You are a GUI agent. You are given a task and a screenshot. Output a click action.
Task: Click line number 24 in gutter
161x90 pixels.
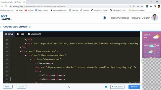pyautogui.click(x=7, y=75)
